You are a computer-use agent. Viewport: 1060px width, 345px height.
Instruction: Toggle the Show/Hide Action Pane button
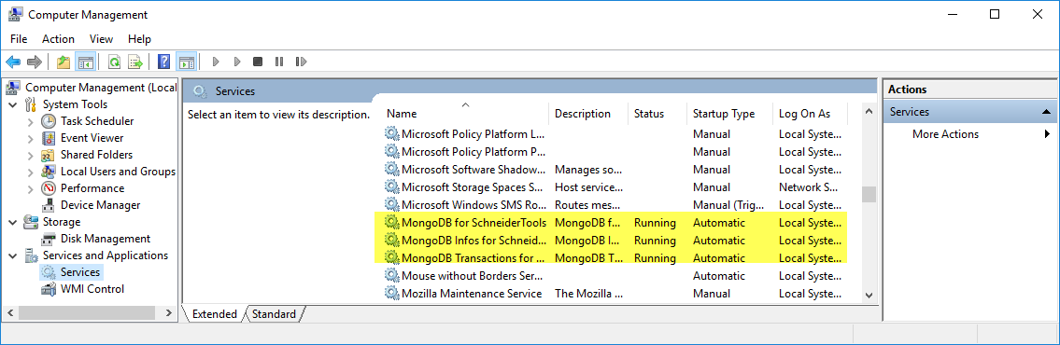click(187, 62)
